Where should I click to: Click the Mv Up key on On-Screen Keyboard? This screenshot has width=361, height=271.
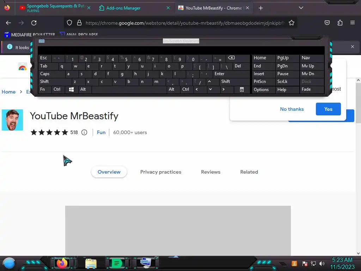[x=312, y=66]
